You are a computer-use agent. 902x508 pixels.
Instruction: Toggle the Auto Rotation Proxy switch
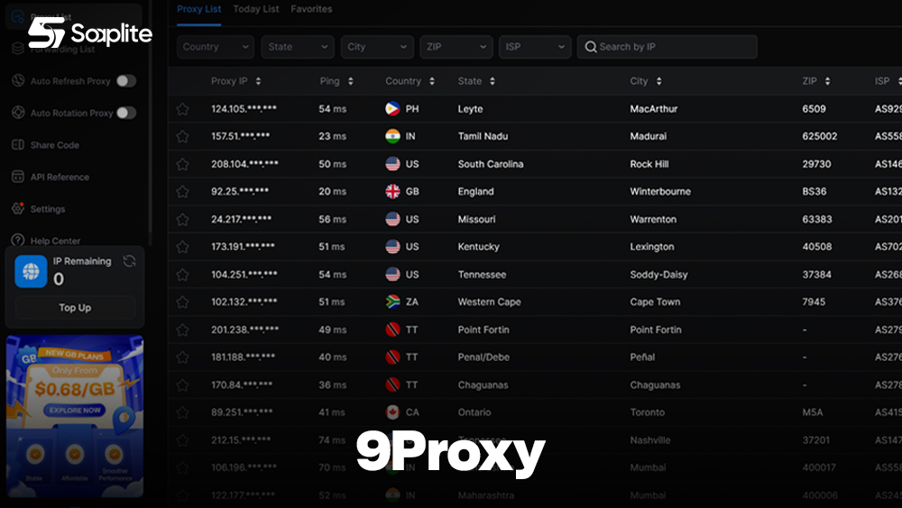126,113
